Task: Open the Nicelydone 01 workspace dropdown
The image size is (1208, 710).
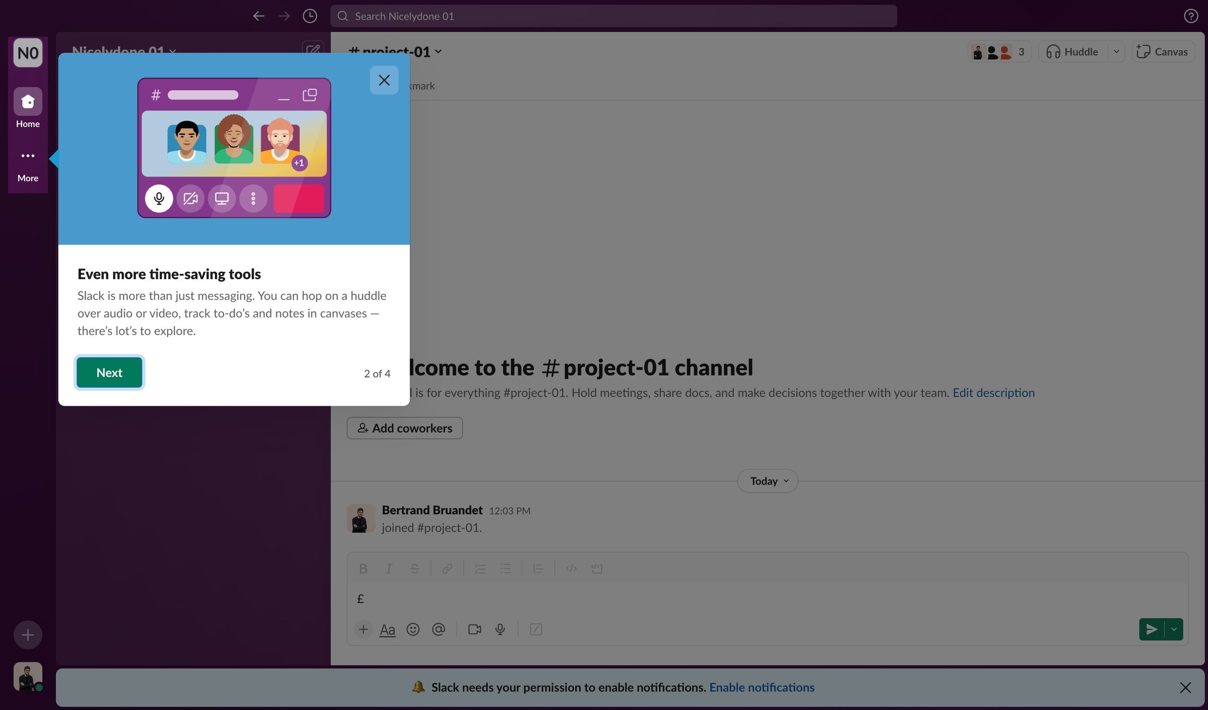Action: [124, 51]
